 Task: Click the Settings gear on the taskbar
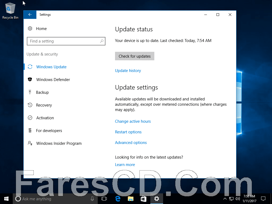[156, 199]
